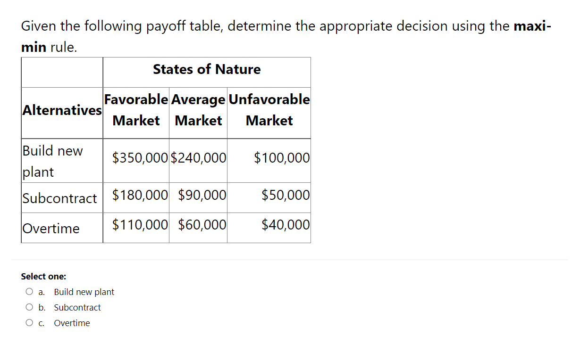Choose the answer labeled Build new plant
Viewport: 580px width, 352px height.
pyautogui.click(x=84, y=292)
